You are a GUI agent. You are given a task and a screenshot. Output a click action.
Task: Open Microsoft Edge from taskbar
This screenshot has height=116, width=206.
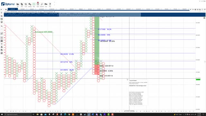click(65, 114)
